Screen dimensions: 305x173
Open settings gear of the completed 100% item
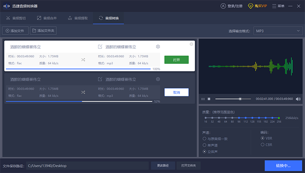pyautogui.click(x=158, y=47)
